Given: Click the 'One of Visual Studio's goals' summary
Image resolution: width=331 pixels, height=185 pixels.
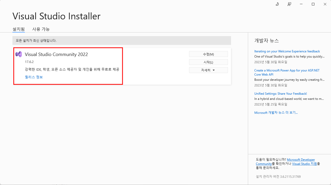Looking at the screenshot, I should point(289,57).
